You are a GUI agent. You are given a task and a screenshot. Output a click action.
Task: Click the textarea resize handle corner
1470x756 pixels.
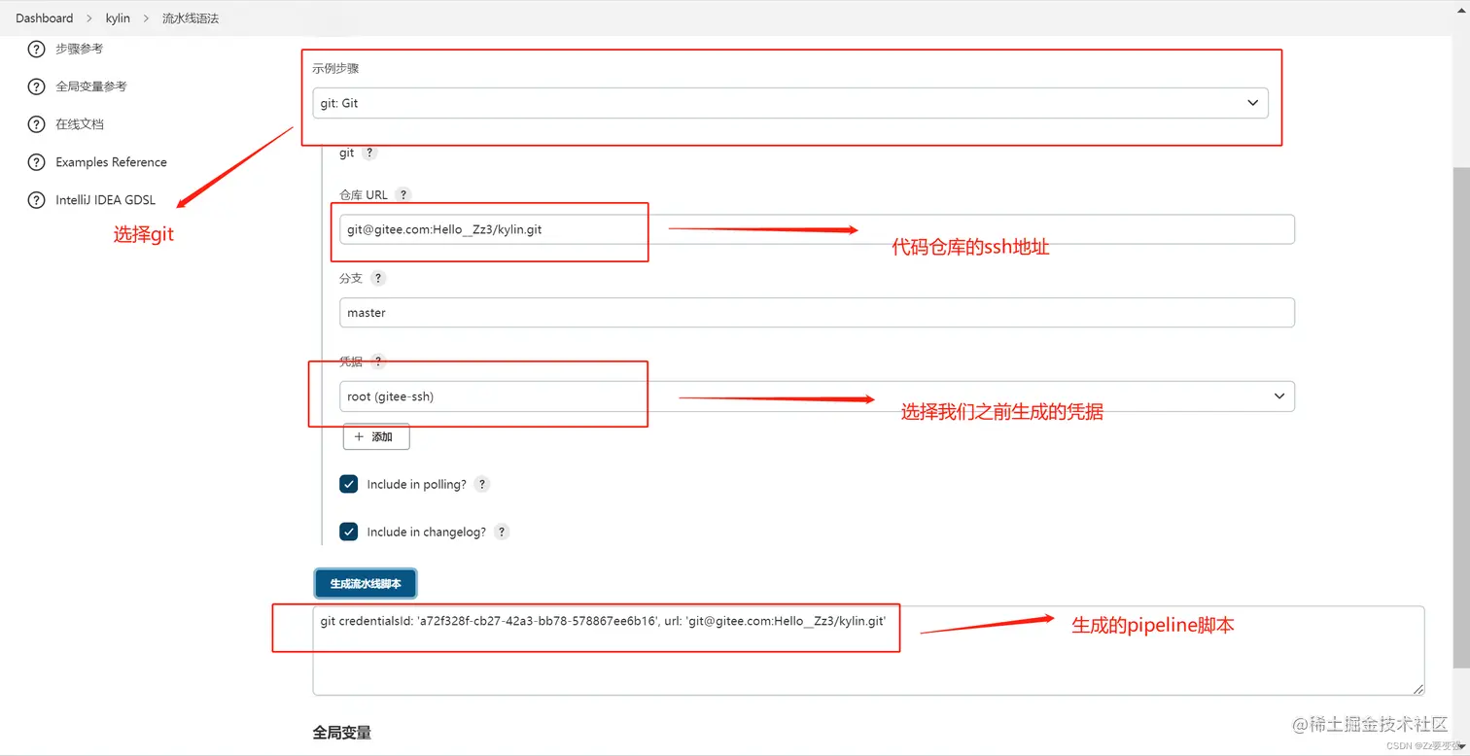coord(1417,688)
